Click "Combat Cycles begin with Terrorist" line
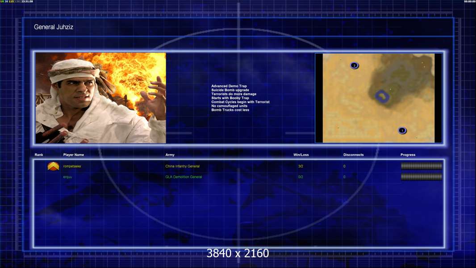The height and width of the screenshot is (268, 476). 240,102
